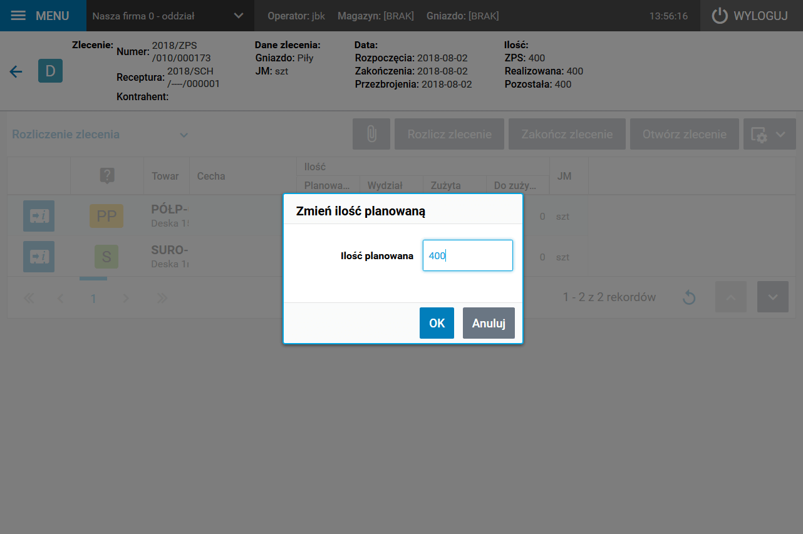The width and height of the screenshot is (803, 534).
Task: Go back using the left arrow icon
Action: (16, 71)
